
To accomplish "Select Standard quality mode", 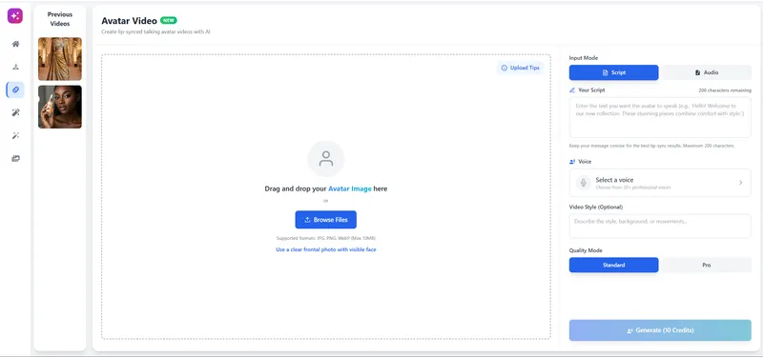I will pyautogui.click(x=613, y=266).
